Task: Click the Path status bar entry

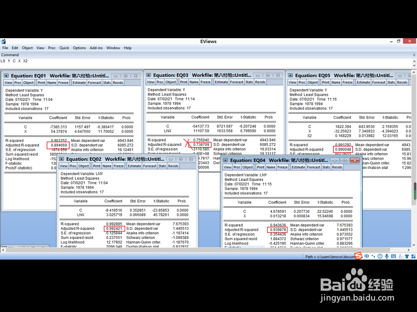Action: point(330,257)
